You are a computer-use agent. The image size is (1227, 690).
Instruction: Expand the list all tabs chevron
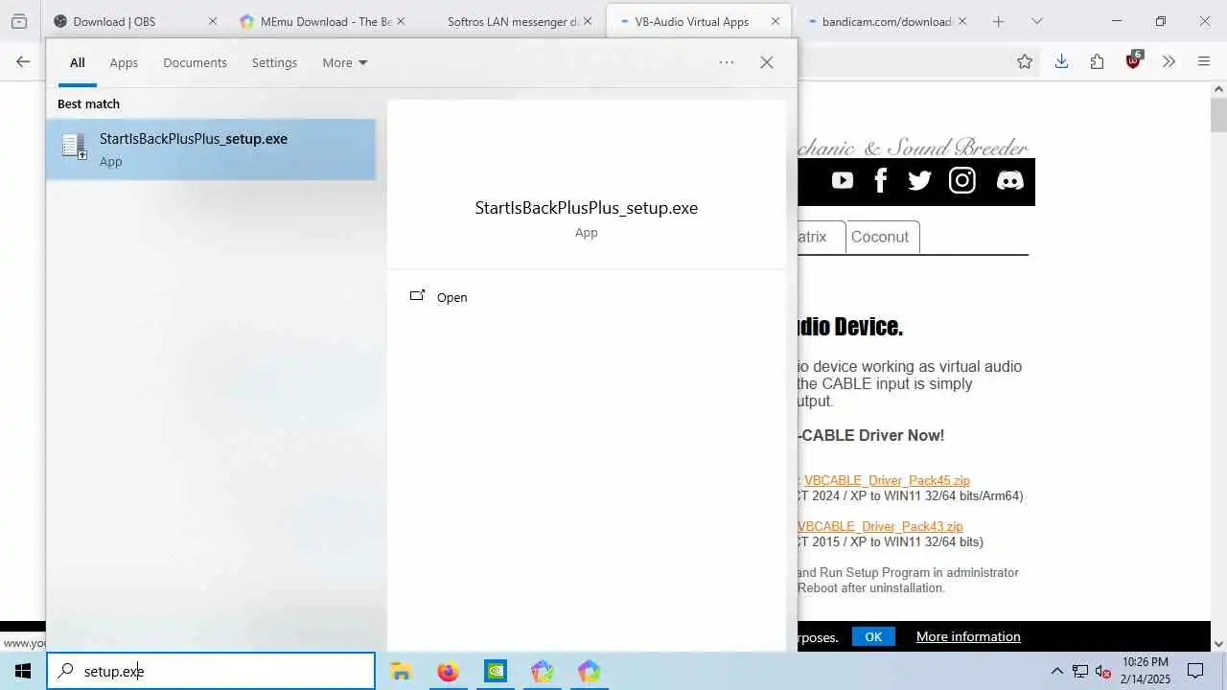point(1036,21)
